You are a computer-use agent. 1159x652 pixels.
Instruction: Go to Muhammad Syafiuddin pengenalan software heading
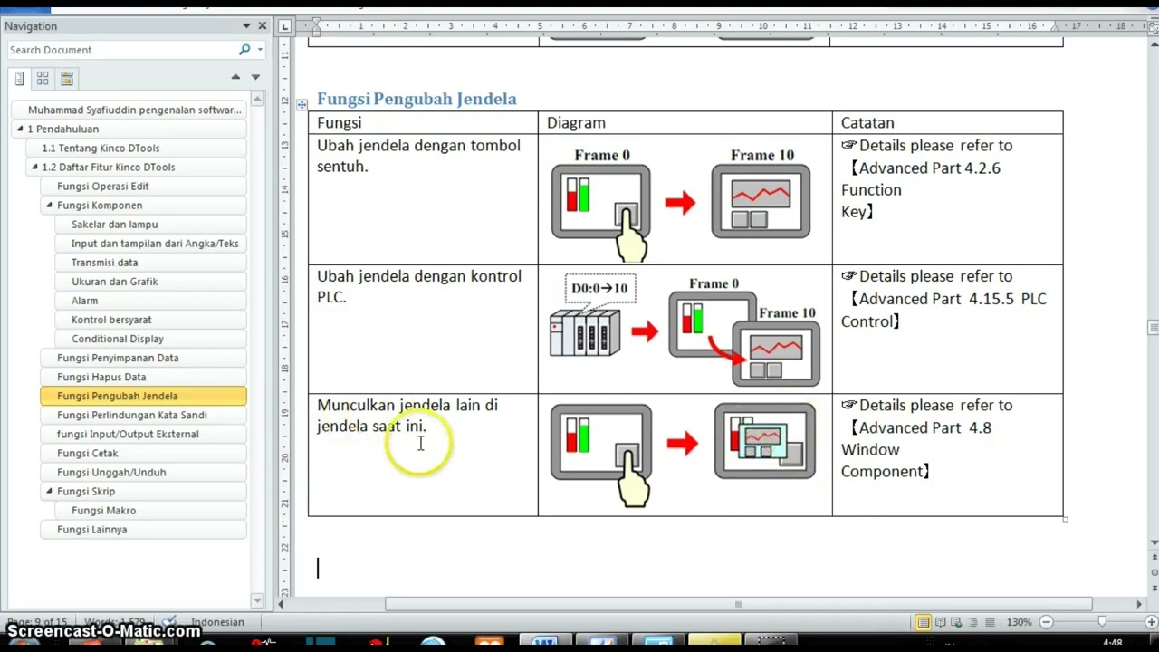click(x=129, y=110)
